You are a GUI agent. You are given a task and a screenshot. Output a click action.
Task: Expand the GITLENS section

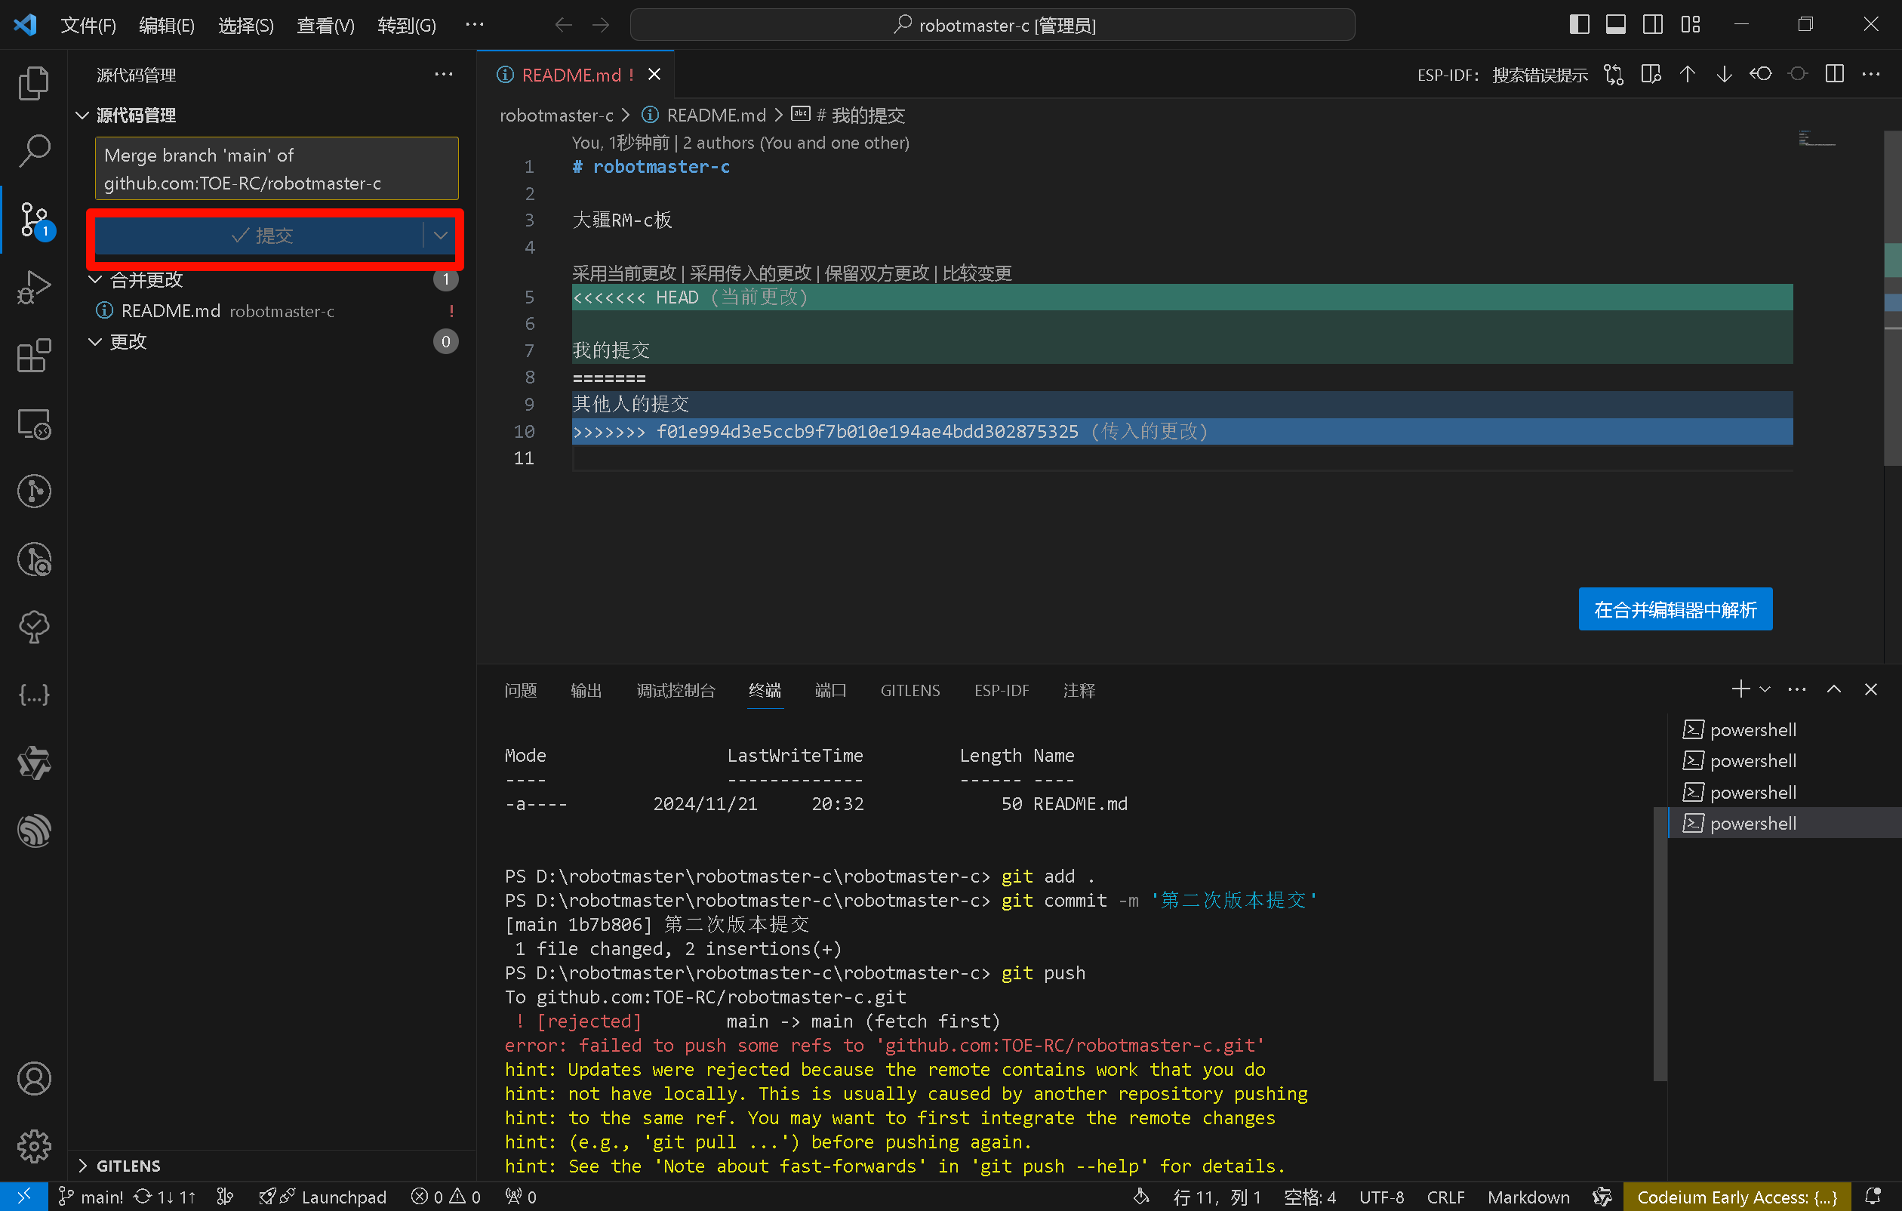coord(82,1166)
